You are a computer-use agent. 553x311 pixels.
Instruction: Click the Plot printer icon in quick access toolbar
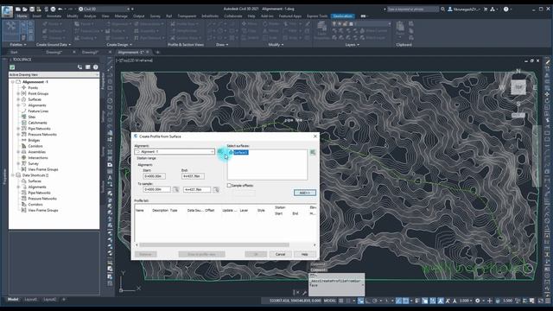click(x=53, y=9)
